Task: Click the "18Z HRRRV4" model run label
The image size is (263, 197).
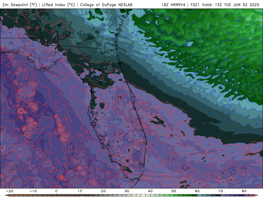Action: pyautogui.click(x=173, y=5)
